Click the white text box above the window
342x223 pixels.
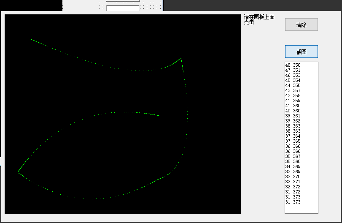pyautogui.click(x=123, y=8)
